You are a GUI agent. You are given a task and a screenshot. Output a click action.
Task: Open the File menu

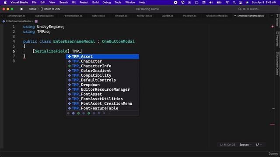(34, 2)
